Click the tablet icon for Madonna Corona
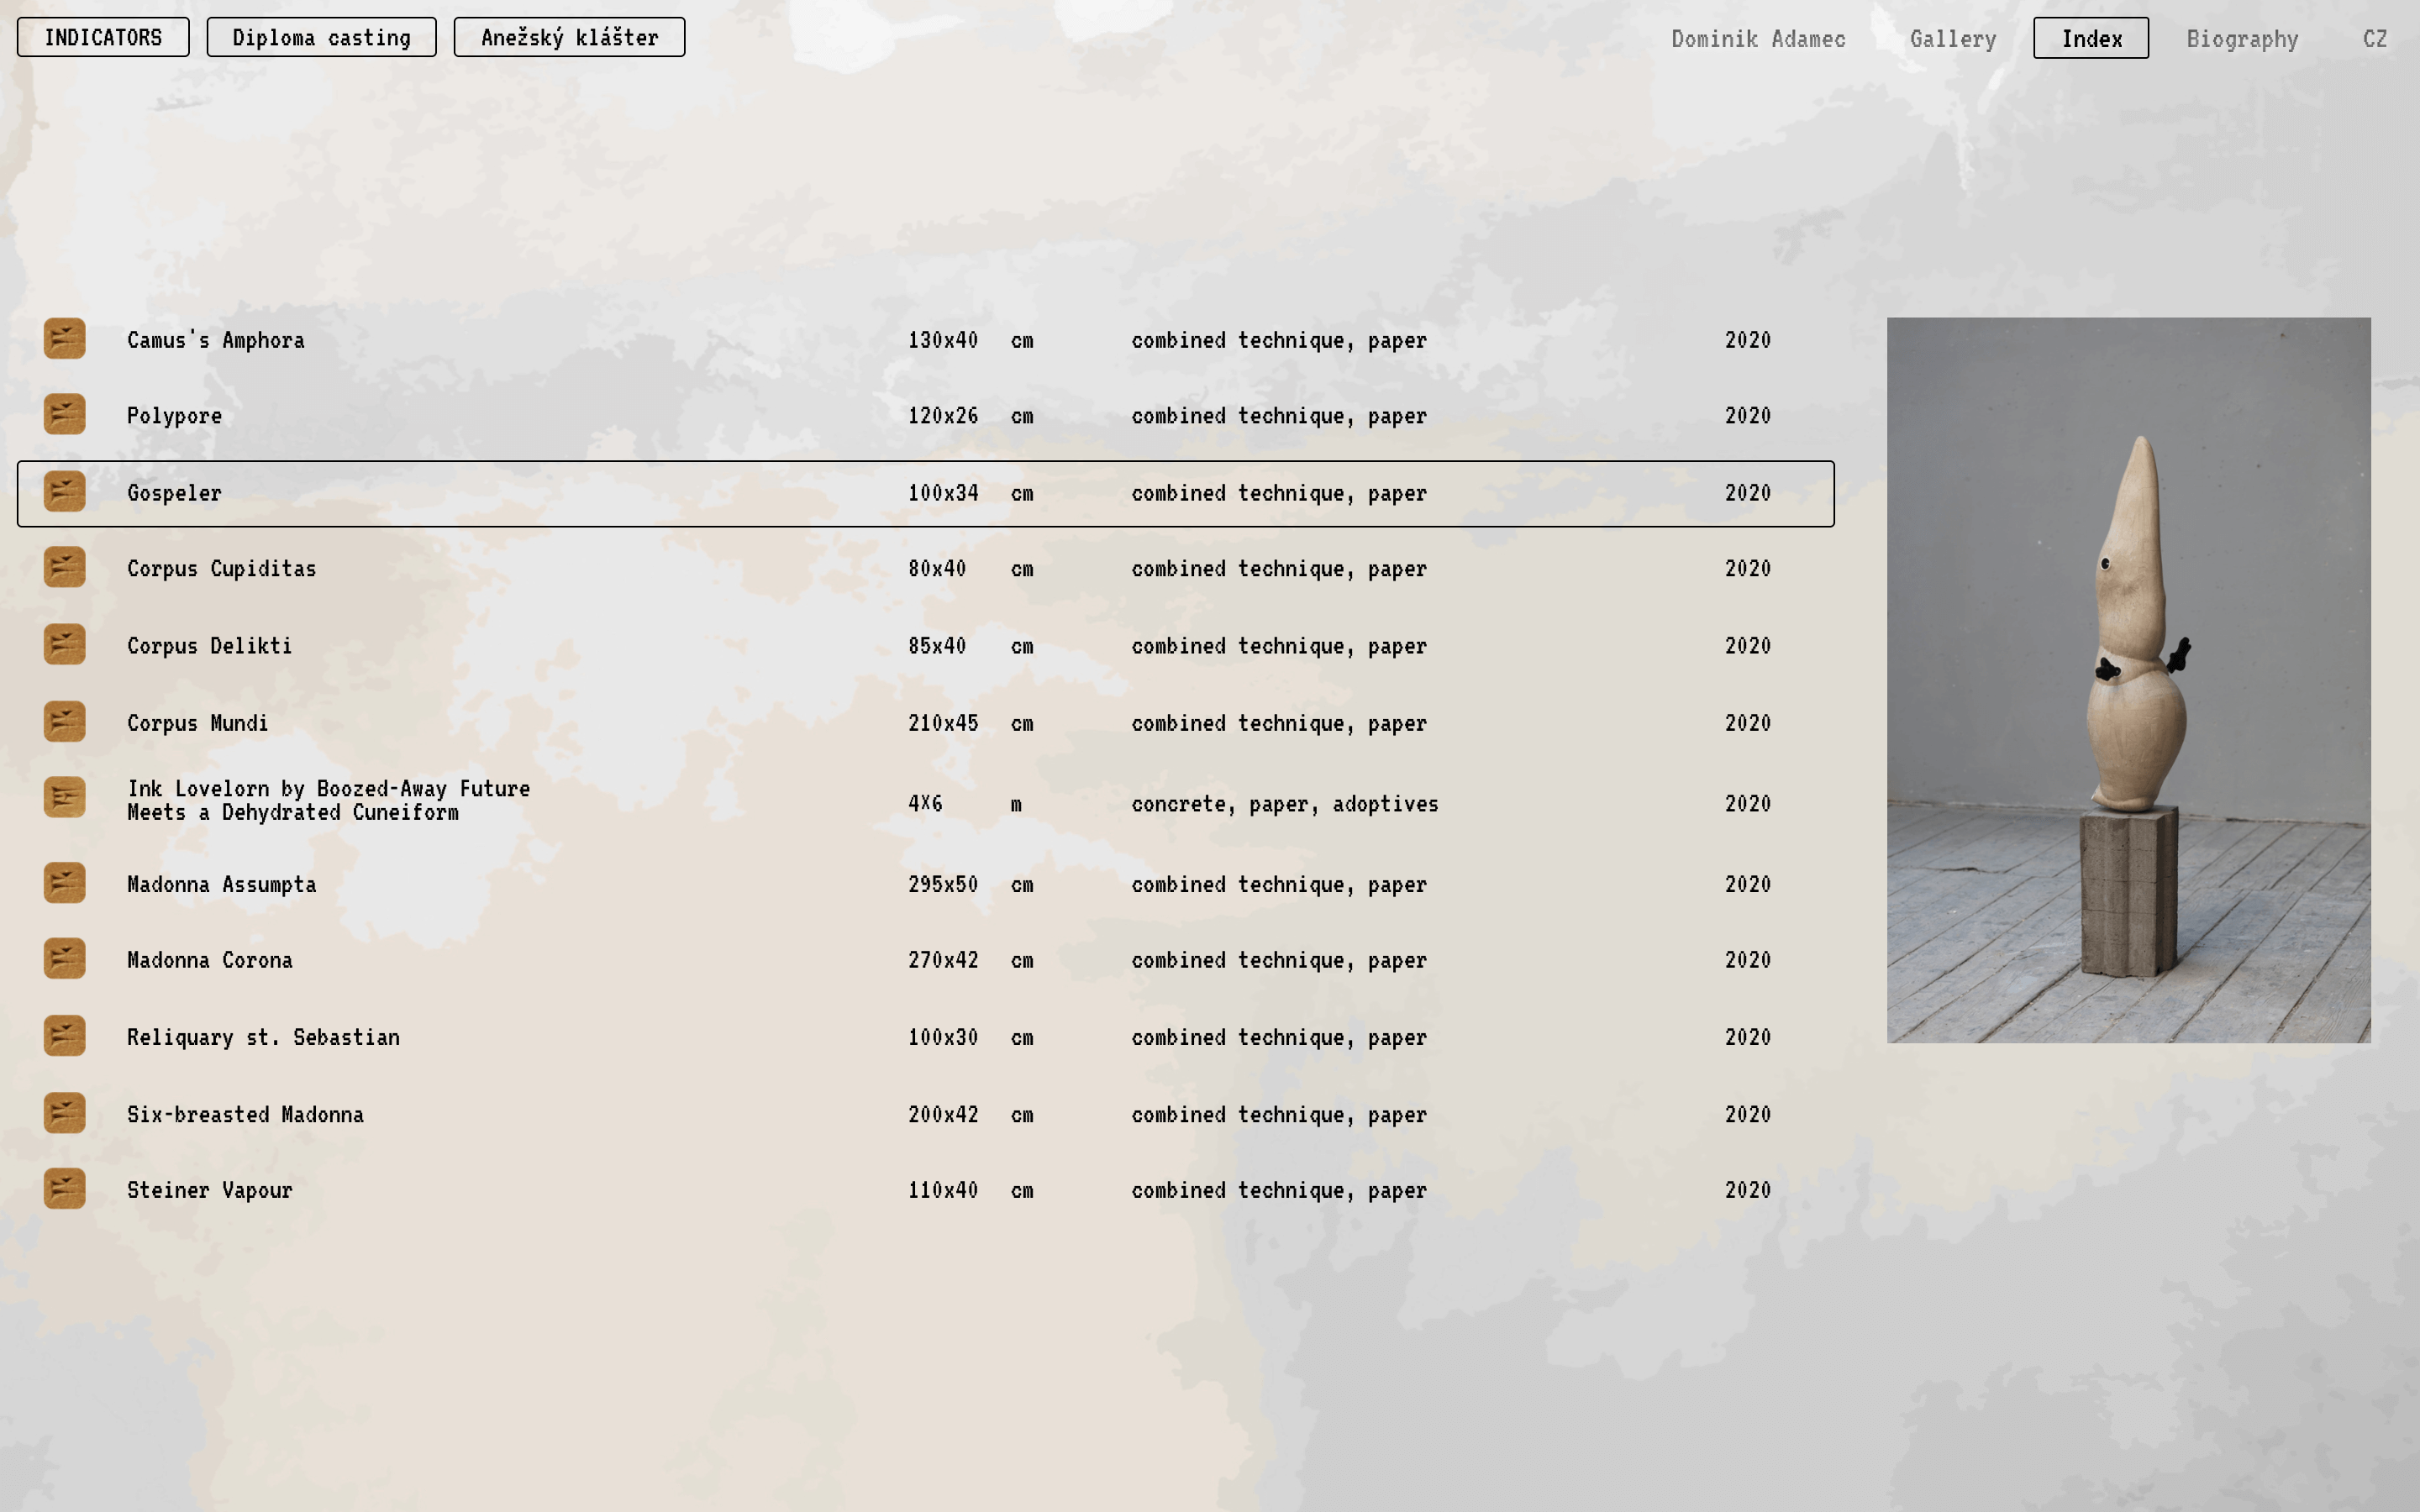This screenshot has width=2420, height=1512. (64, 958)
